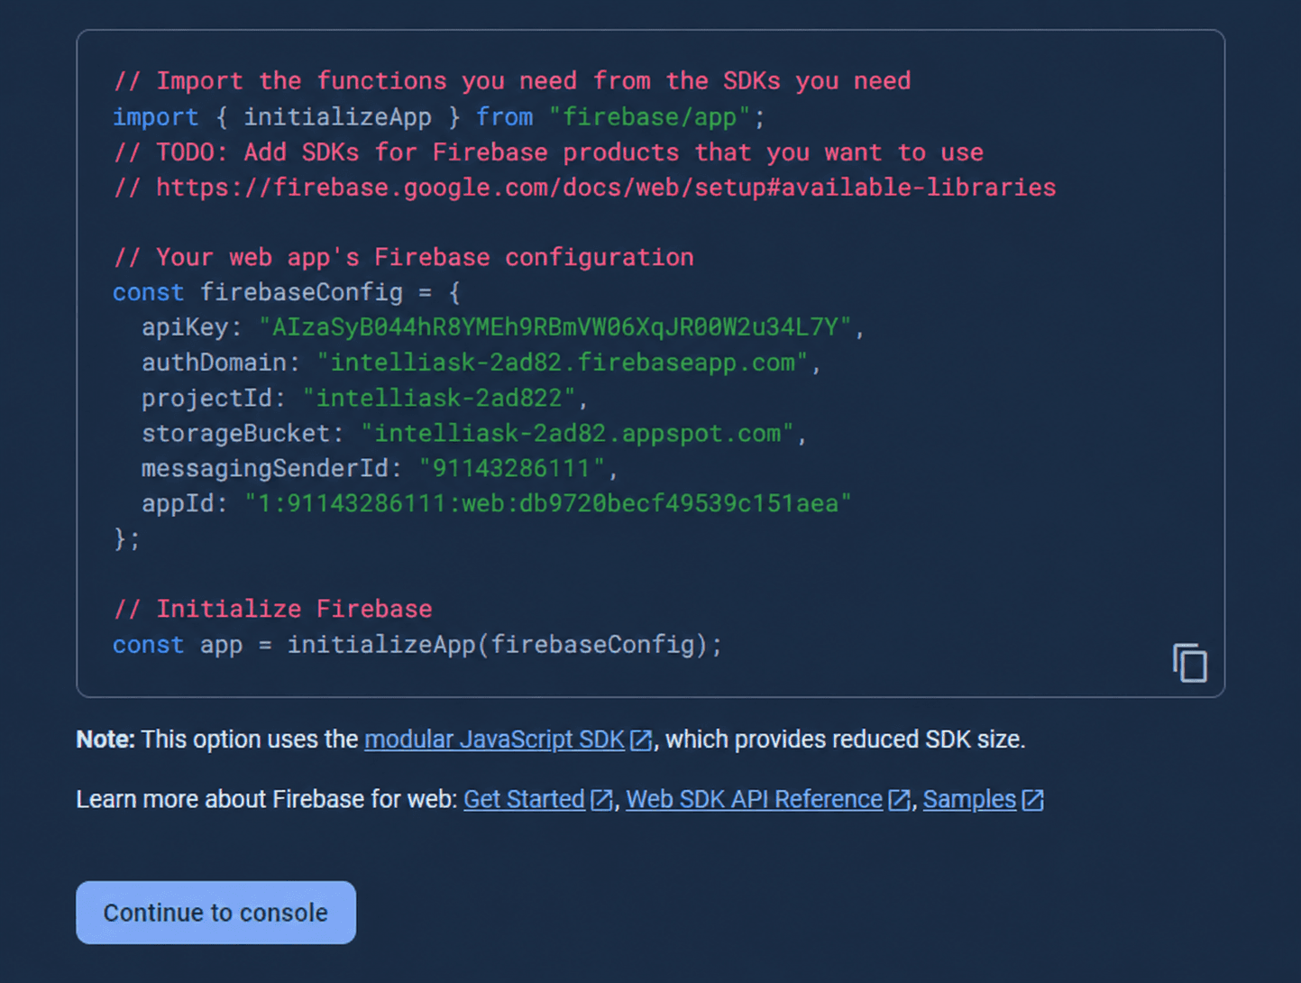
Task: Click the "// Initialize Firebase" comment line
Action: [x=272, y=609]
